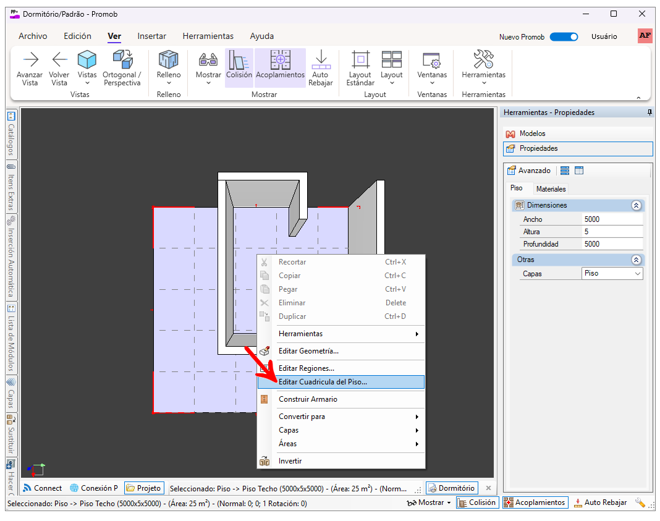Image resolution: width=660 pixels, height=521 pixels.
Task: Click the Volver Vista arrow icon
Action: coord(59,60)
